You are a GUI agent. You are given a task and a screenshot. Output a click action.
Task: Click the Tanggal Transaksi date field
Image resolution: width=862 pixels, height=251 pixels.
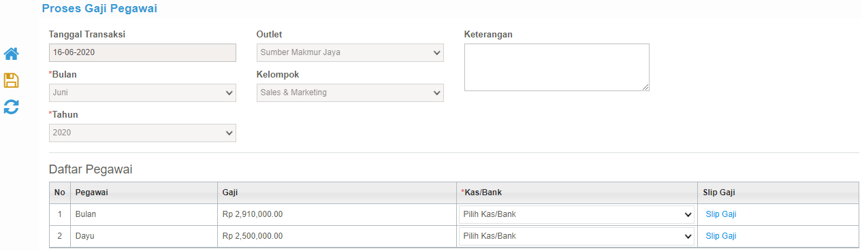click(x=143, y=52)
